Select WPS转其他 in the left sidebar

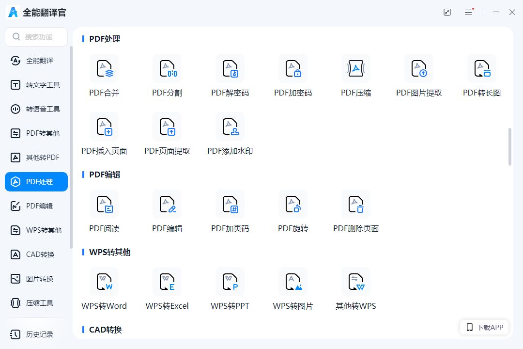[36, 230]
